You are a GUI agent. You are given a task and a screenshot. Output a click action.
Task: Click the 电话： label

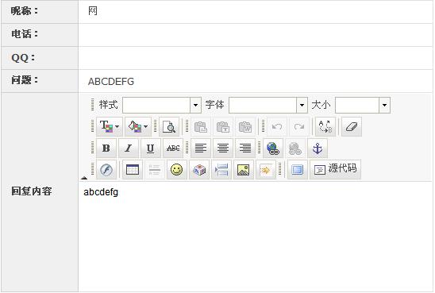click(25, 34)
